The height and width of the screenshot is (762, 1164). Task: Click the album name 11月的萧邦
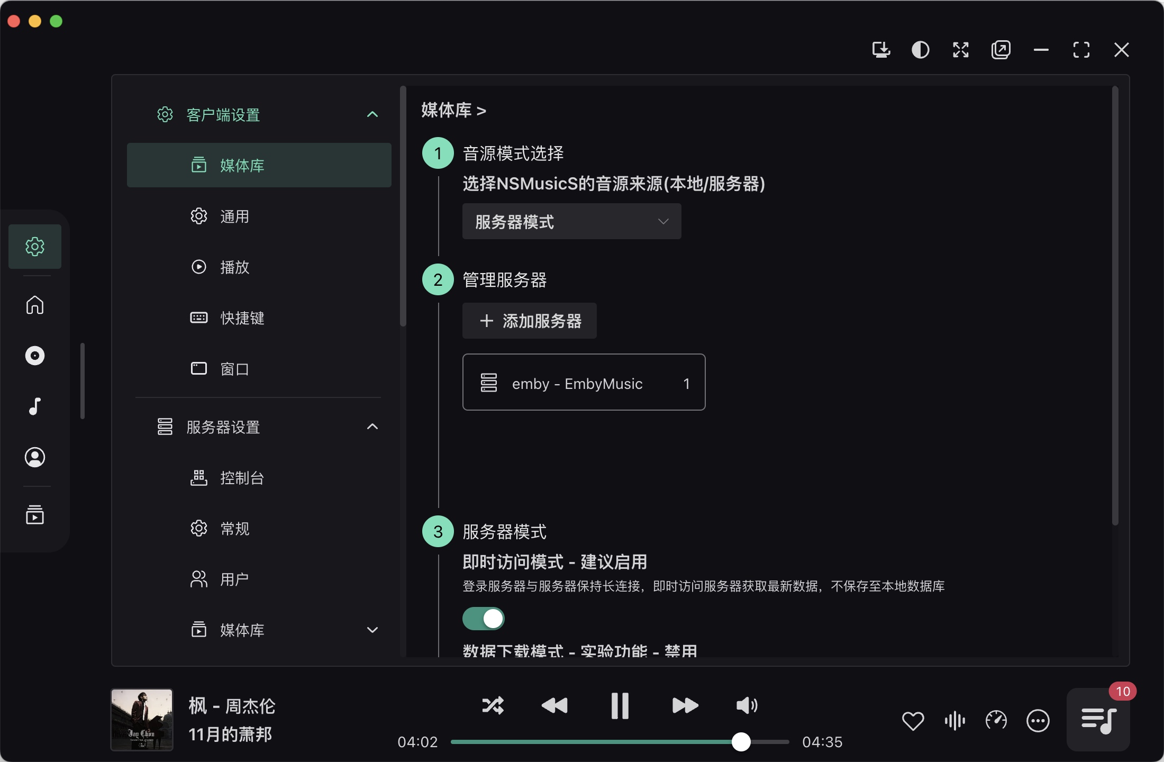(230, 734)
